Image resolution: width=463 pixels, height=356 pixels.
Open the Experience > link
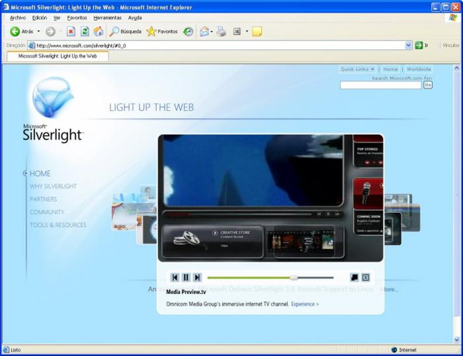[x=305, y=304]
